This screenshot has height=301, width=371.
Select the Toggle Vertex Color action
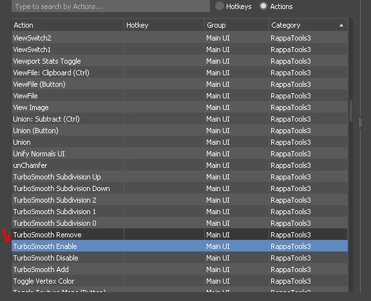pyautogui.click(x=180, y=281)
